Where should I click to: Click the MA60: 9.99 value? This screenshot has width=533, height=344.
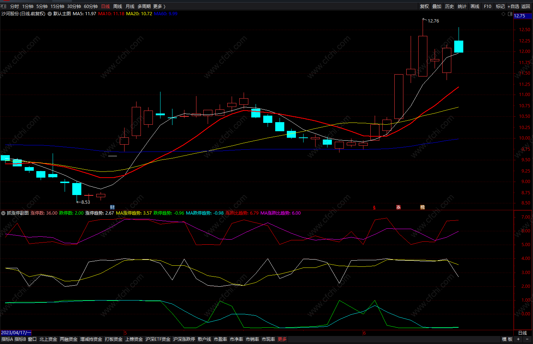pos(166,14)
